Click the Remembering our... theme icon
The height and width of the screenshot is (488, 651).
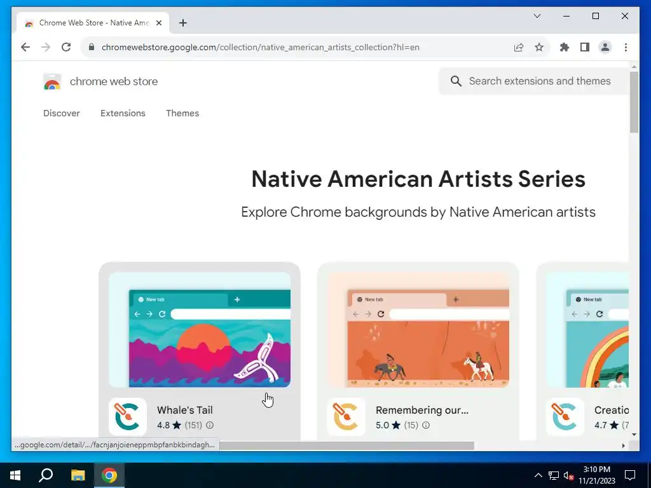pos(346,417)
